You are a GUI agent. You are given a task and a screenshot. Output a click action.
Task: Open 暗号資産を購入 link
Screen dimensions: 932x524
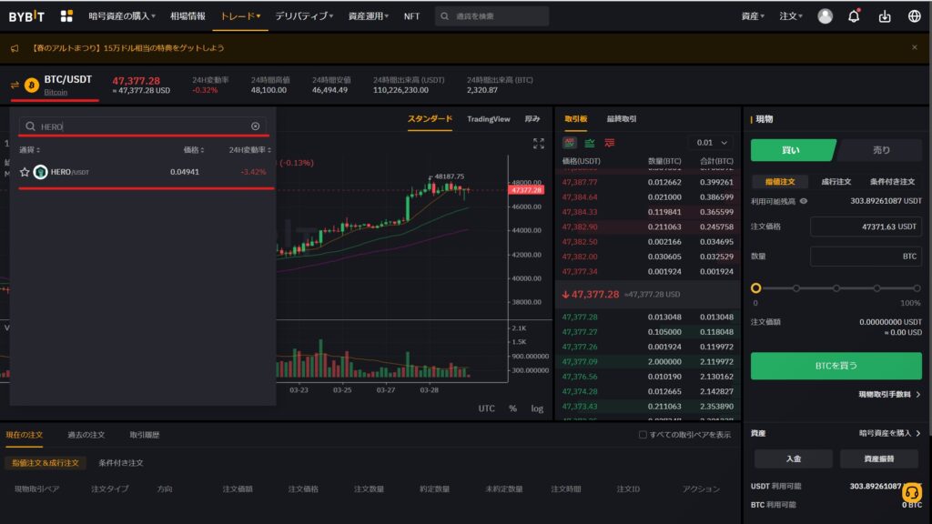click(x=889, y=433)
